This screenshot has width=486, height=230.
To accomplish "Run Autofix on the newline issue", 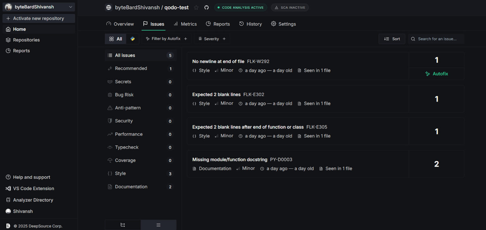I will (x=437, y=74).
